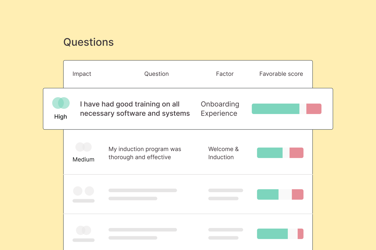Select the Onboarding Experience factor
This screenshot has width=376, height=250.
tap(220, 109)
